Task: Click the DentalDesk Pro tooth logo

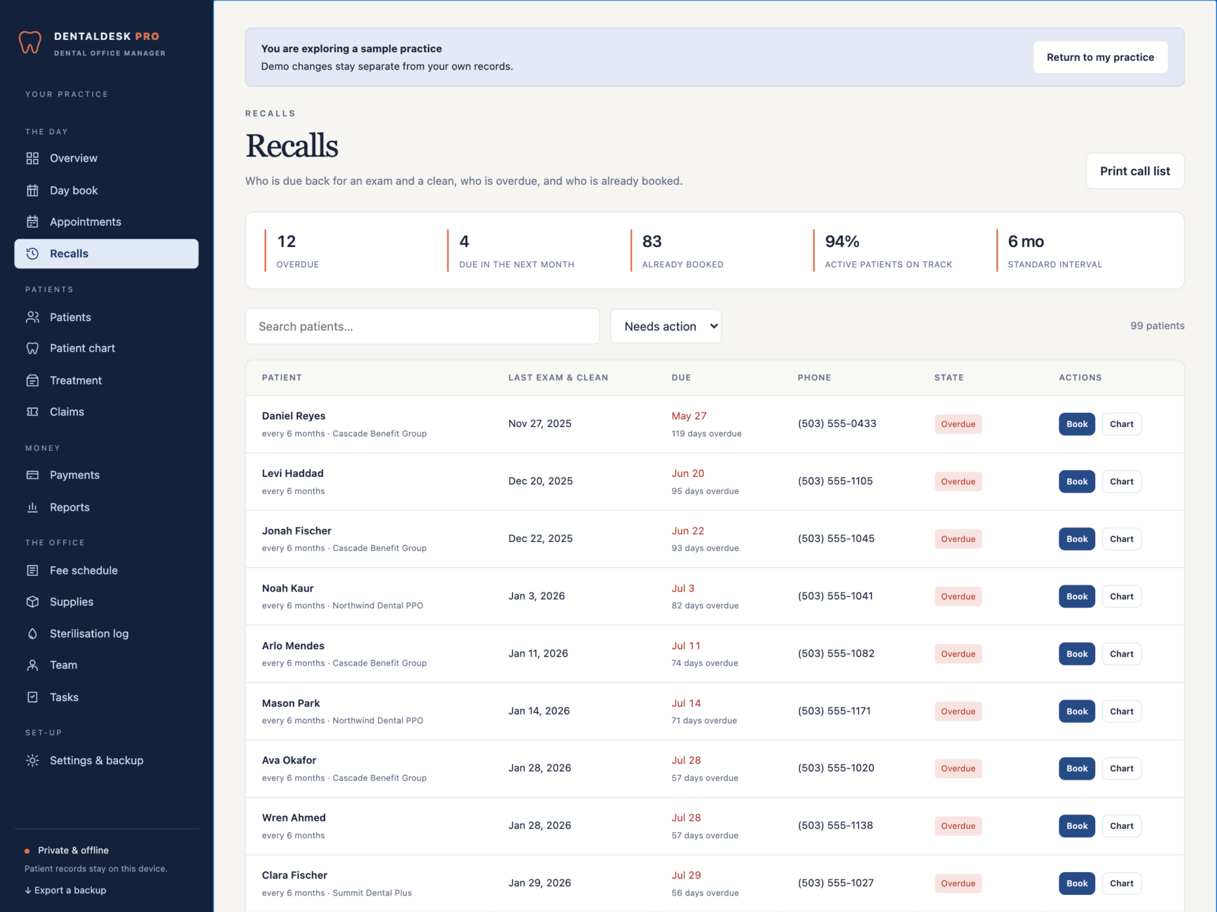Action: tap(30, 43)
